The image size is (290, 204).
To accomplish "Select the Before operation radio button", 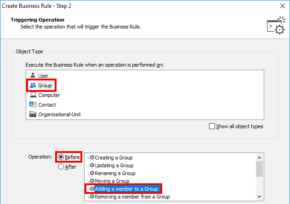I will tap(61, 157).
